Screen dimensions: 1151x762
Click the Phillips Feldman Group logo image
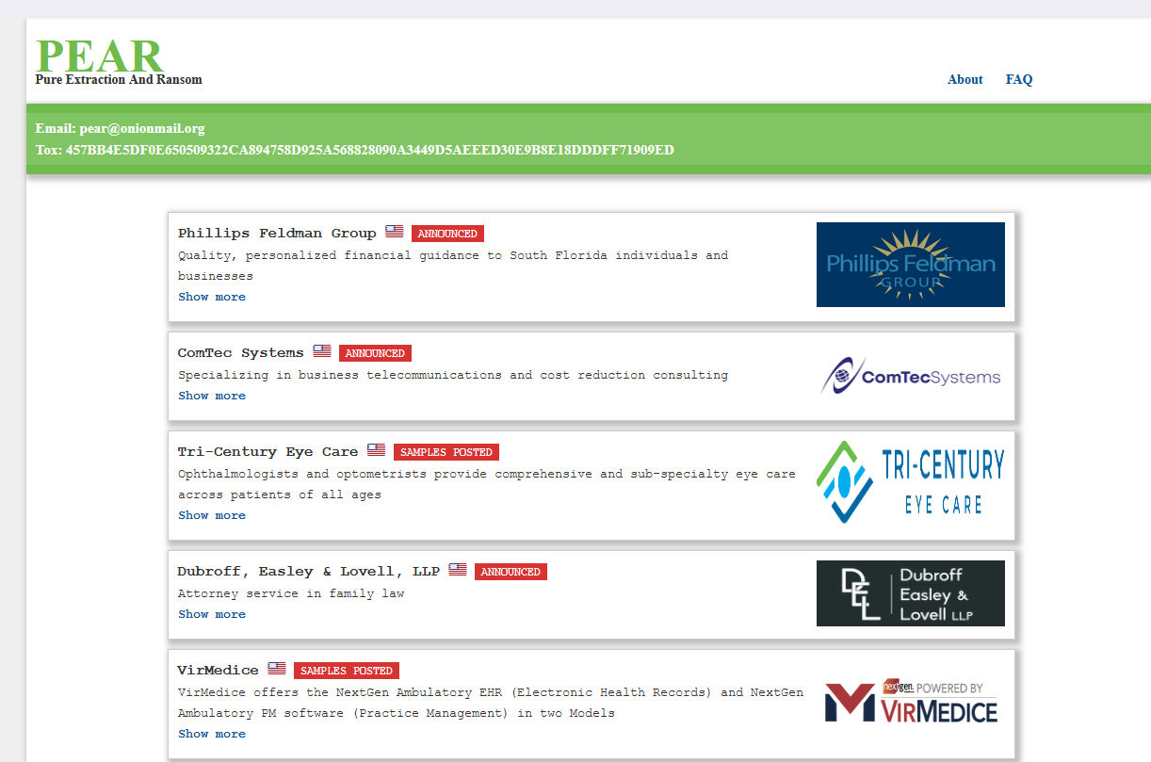(911, 265)
